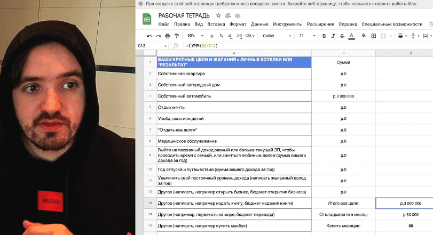The image size is (433, 235).
Task: Increase decimal places
Action: coord(239,36)
